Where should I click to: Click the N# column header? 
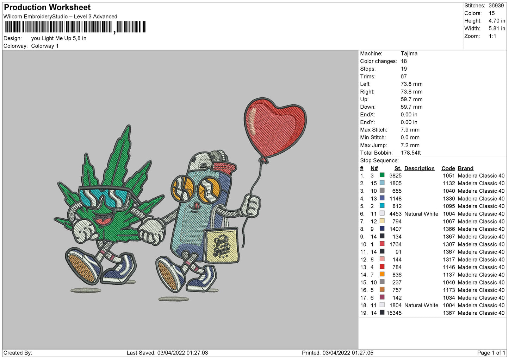374,168
